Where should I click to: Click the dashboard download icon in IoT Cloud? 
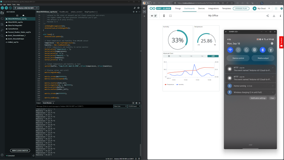coord(274,16)
